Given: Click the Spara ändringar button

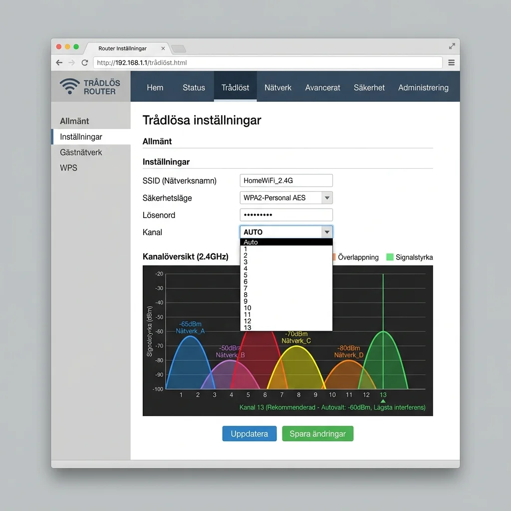Looking at the screenshot, I should point(318,434).
